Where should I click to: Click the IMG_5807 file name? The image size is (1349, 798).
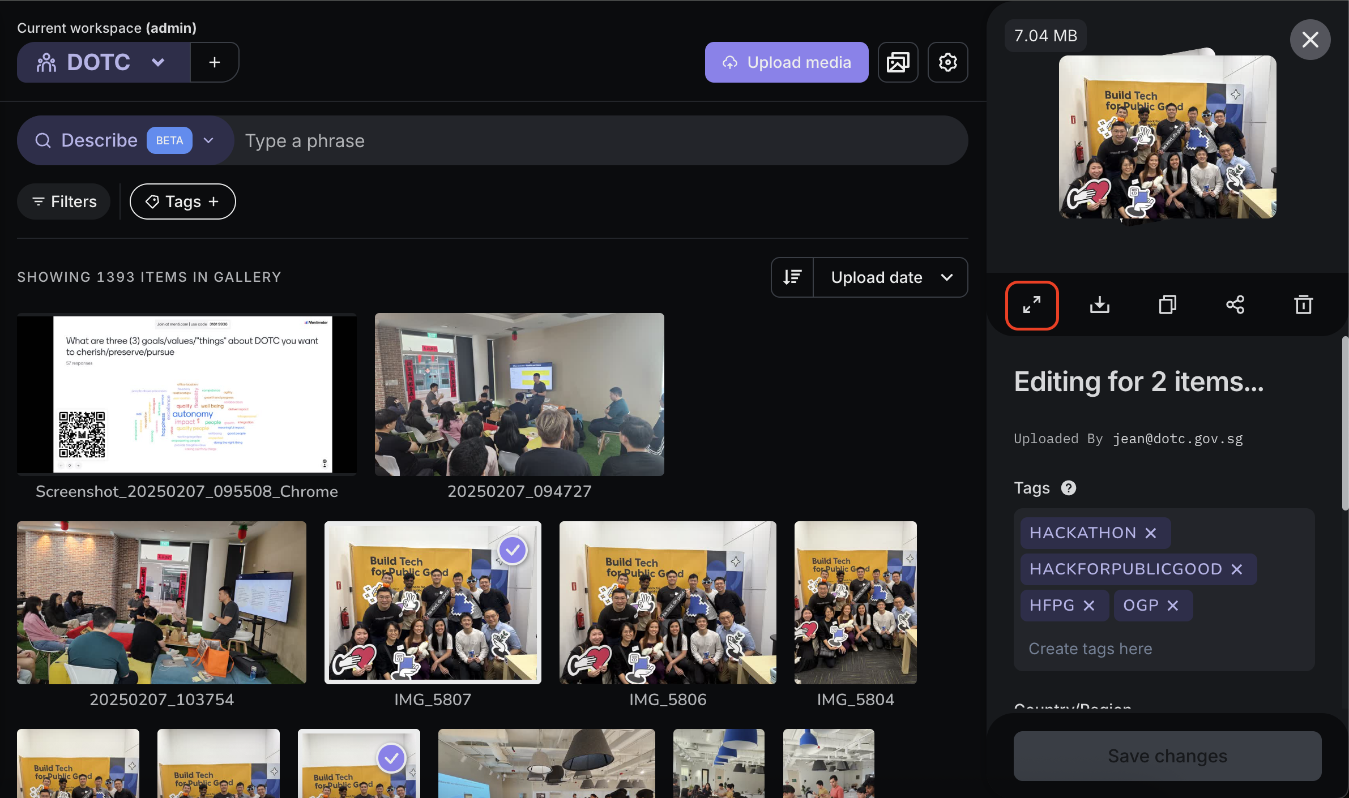point(433,700)
